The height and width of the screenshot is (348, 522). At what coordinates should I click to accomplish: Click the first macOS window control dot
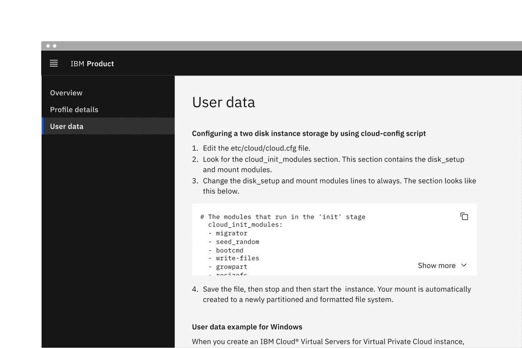pyautogui.click(x=48, y=45)
